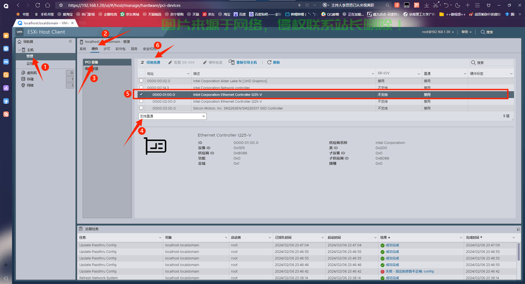525x284 pixels.
Task: Select PCI devices in hardware side list
Action: point(107,62)
